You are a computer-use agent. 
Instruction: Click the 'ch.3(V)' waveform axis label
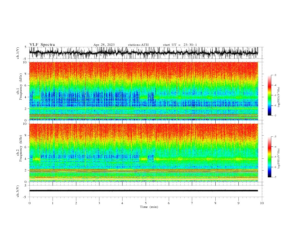coord(18,191)
